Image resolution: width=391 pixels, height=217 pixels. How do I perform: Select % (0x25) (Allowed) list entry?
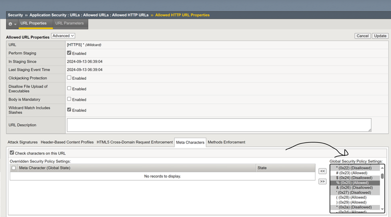355,183
